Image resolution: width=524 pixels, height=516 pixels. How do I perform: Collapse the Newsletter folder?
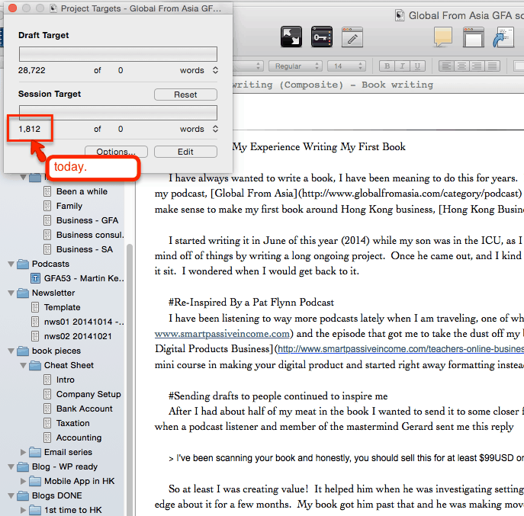11,293
